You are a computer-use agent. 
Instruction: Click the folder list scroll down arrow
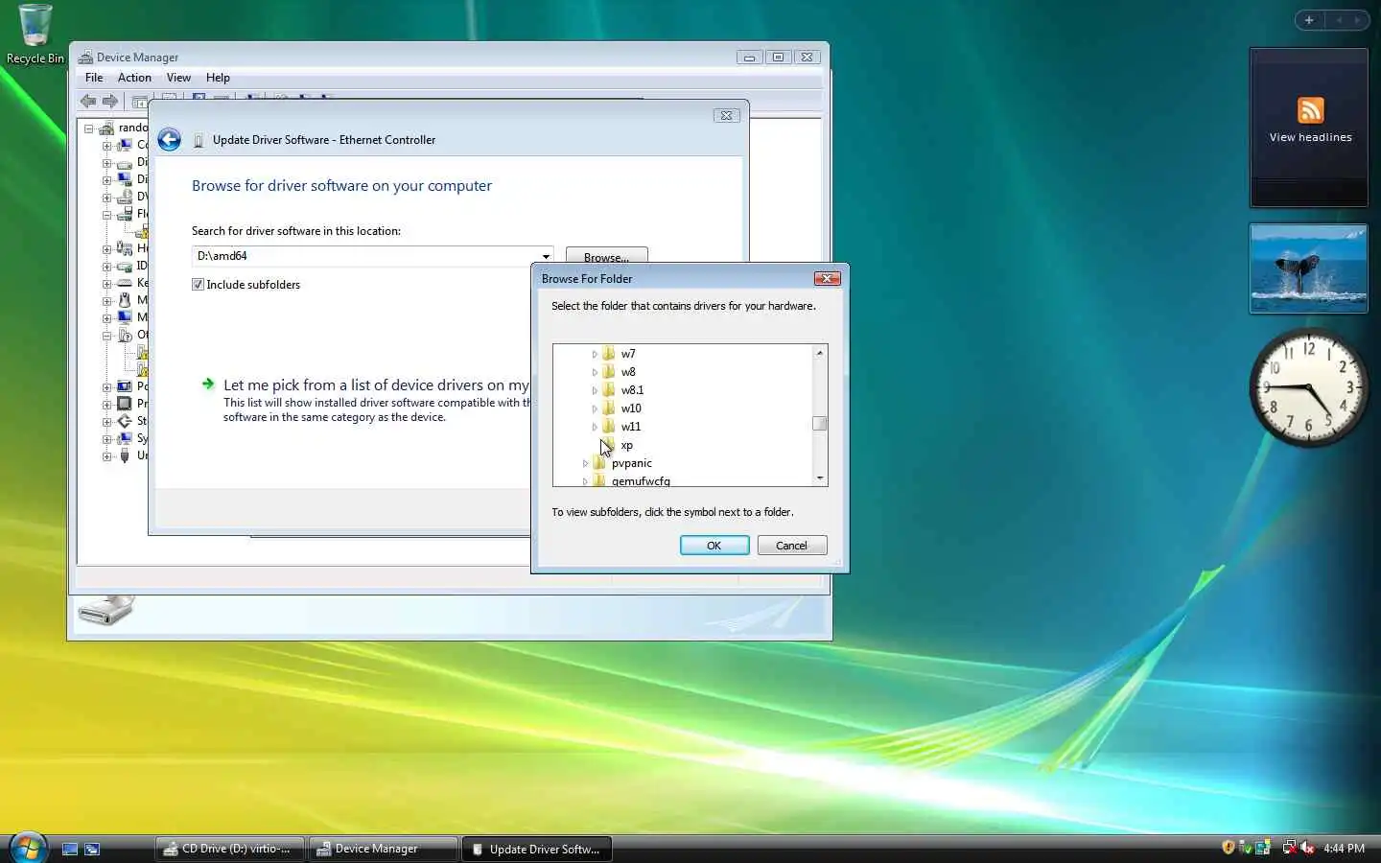pyautogui.click(x=820, y=478)
